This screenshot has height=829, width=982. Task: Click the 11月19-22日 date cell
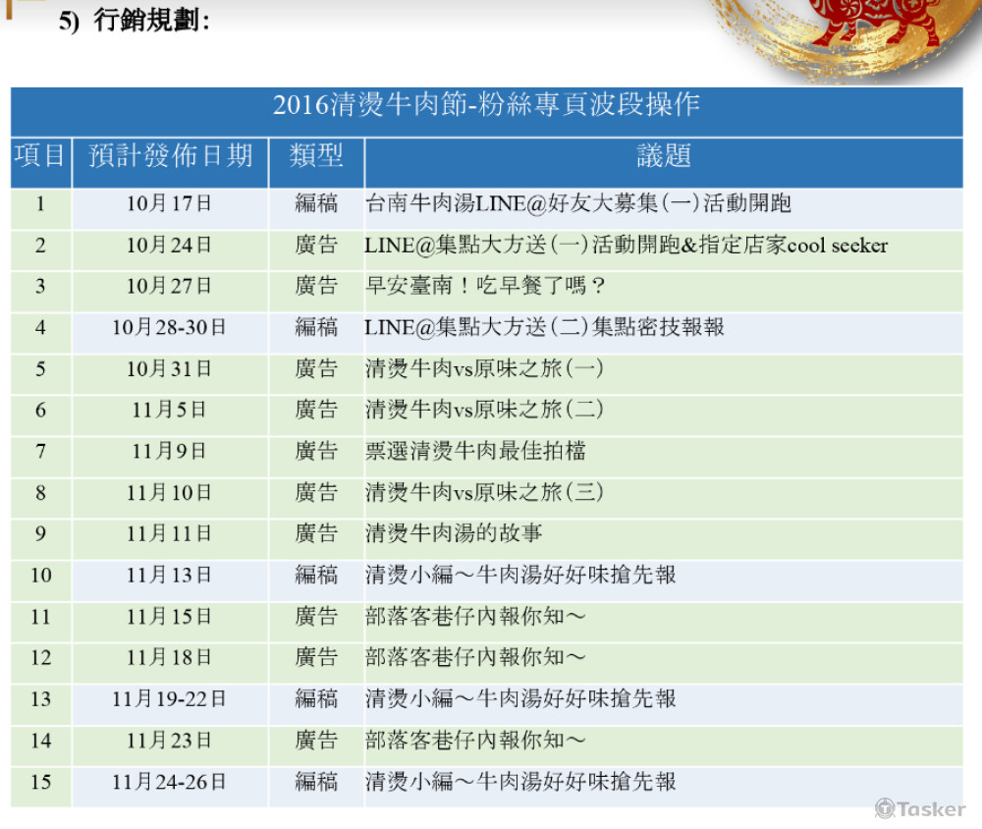[169, 699]
